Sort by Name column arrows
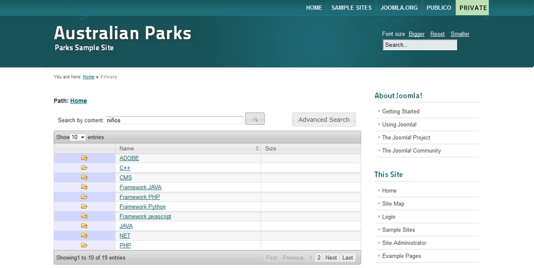Viewport: 534px width, 268px height. (257, 148)
